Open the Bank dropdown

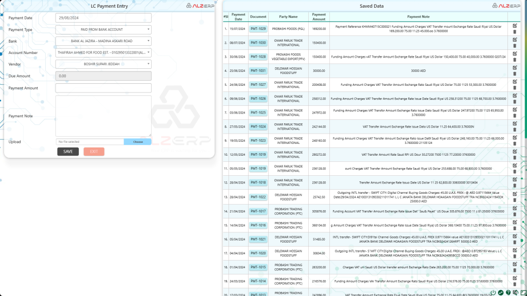103,41
